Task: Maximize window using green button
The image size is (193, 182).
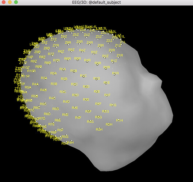Action: (x=16, y=2)
